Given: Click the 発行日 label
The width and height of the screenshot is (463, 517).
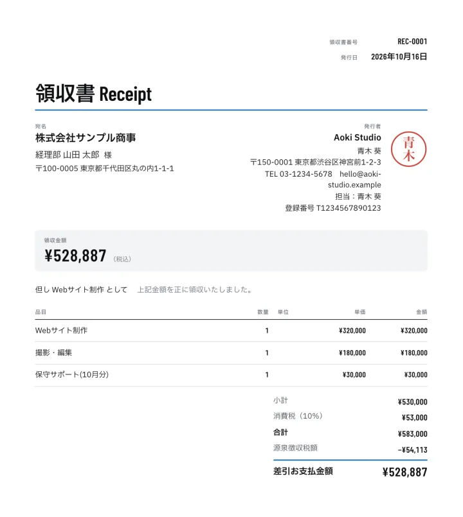Looking at the screenshot, I should point(349,57).
